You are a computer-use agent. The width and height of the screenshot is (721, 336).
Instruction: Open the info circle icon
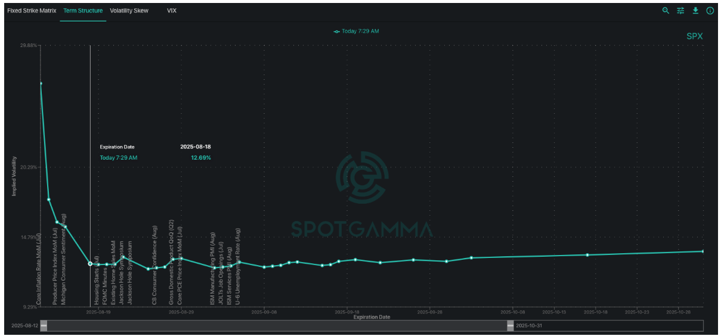710,11
